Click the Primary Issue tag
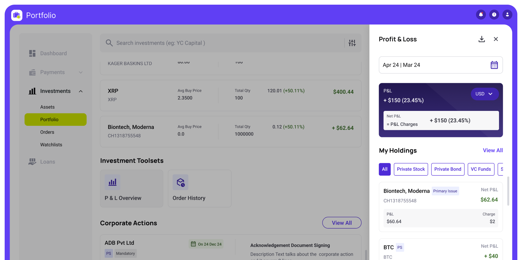522x260 pixels. click(445, 191)
